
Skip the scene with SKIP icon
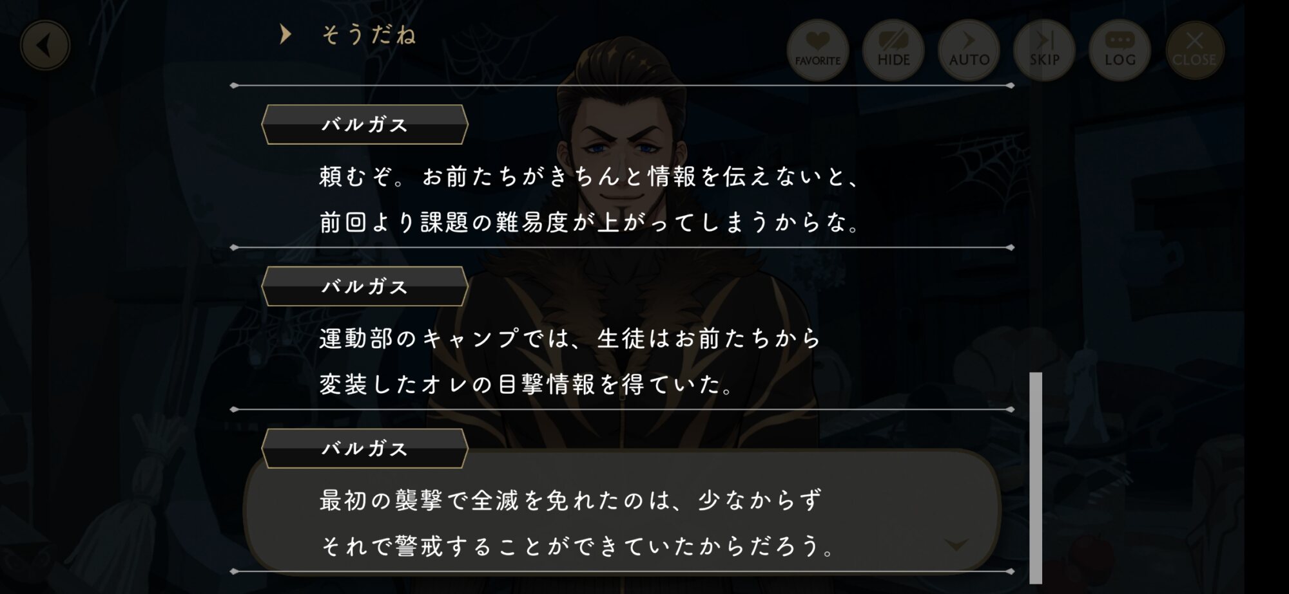point(1044,50)
